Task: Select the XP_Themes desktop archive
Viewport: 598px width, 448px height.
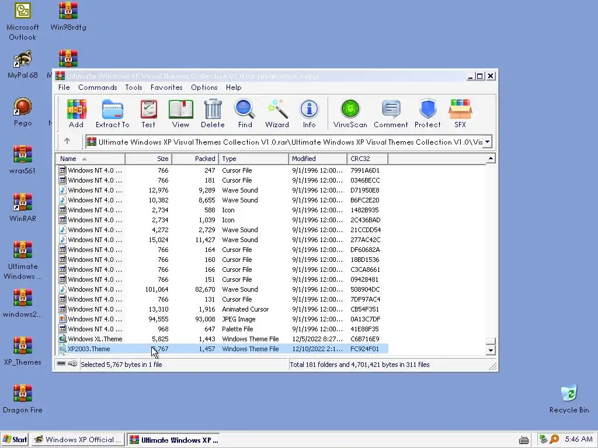Action: click(23, 351)
